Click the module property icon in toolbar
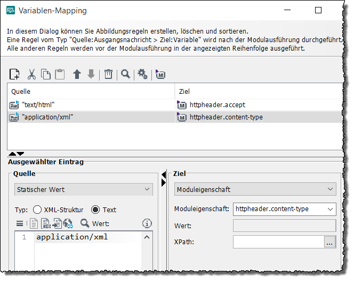 (160, 75)
